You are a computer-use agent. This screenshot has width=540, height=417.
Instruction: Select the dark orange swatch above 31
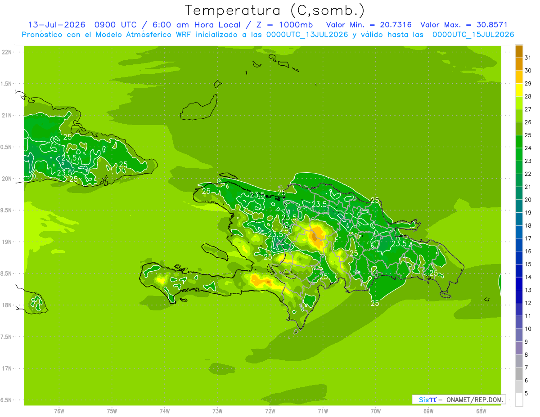(519, 51)
